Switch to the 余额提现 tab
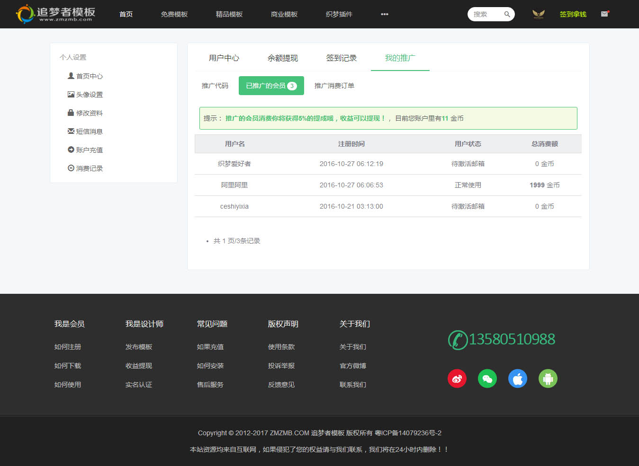The image size is (639, 466). click(282, 58)
